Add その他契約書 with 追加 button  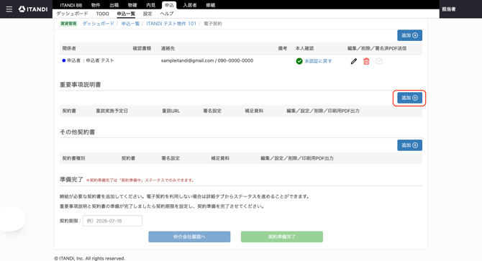[410, 145]
